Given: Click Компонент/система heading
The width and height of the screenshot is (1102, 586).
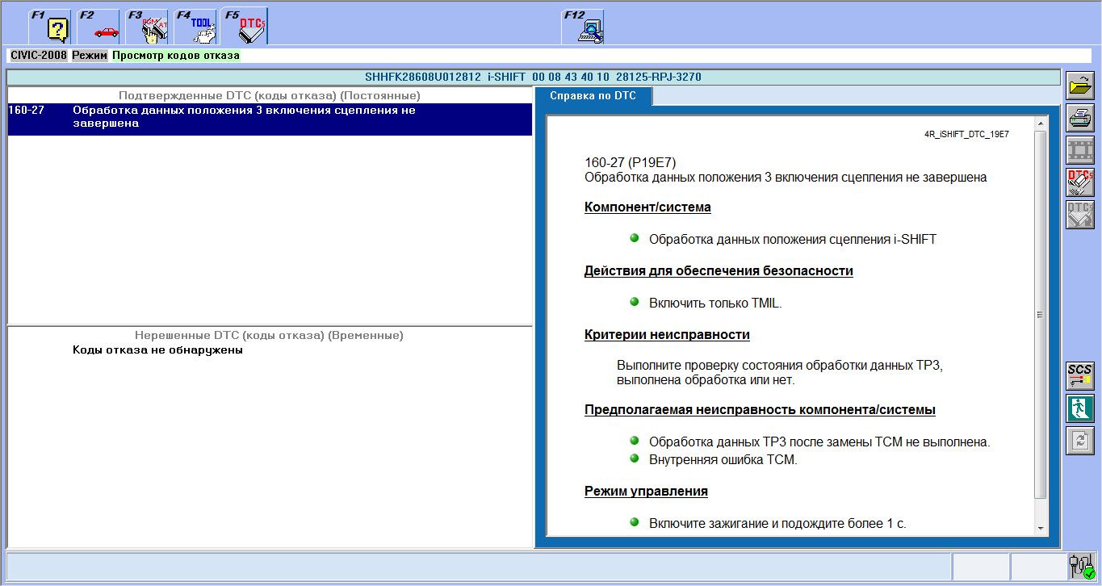Looking at the screenshot, I should point(647,207).
